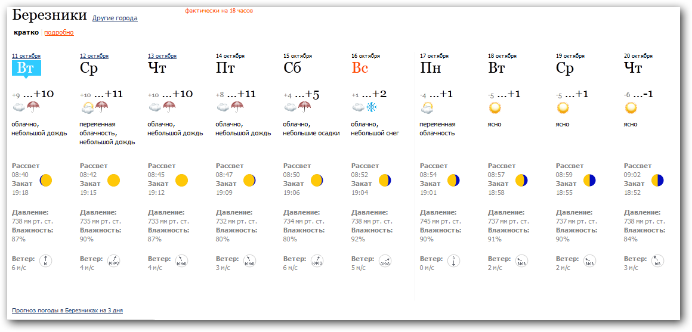Open forecast link Прогноз погоды на 3 дня
The height and width of the screenshot is (332, 692).
pos(67,311)
